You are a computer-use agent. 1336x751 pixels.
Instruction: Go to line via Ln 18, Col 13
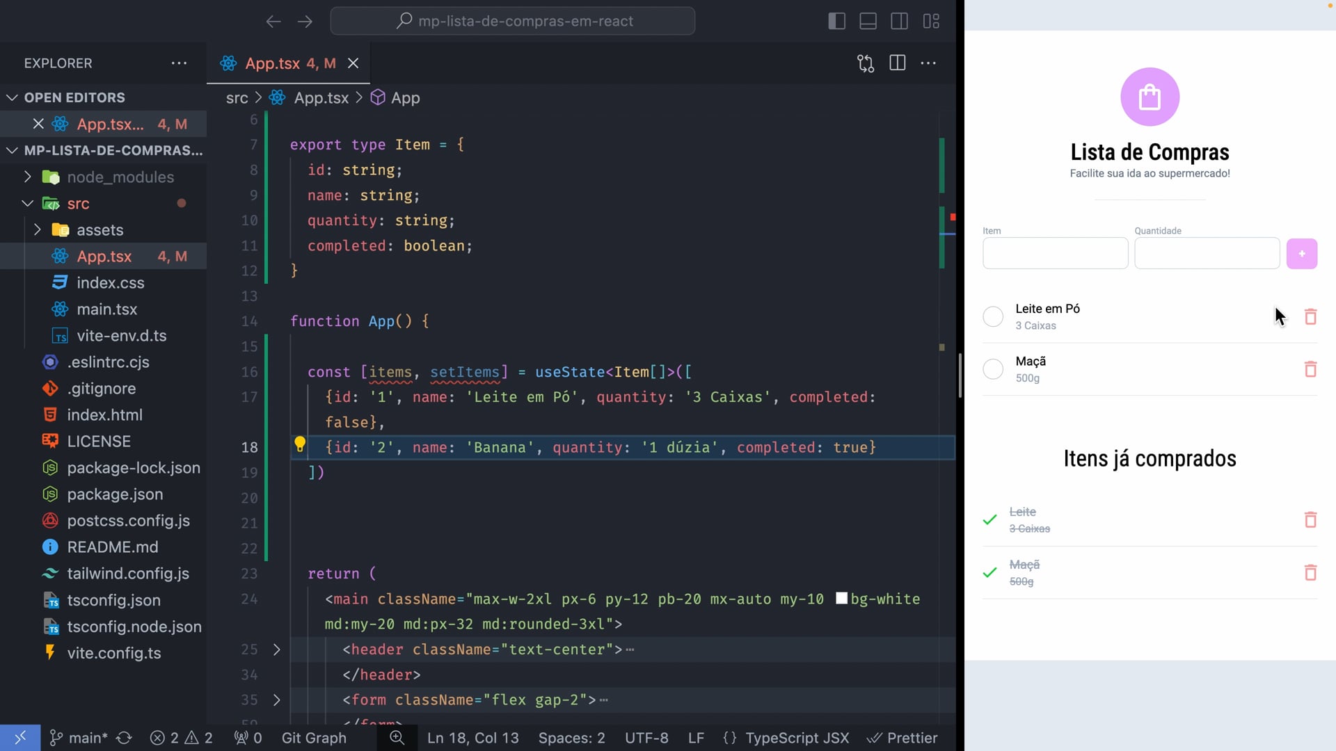(472, 738)
